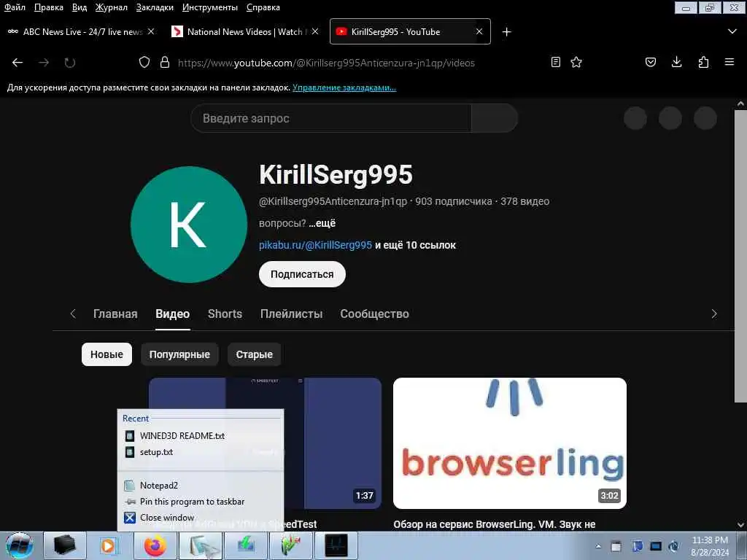Toggle reader view icon in address bar
This screenshot has width=747, height=560.
[x=555, y=62]
